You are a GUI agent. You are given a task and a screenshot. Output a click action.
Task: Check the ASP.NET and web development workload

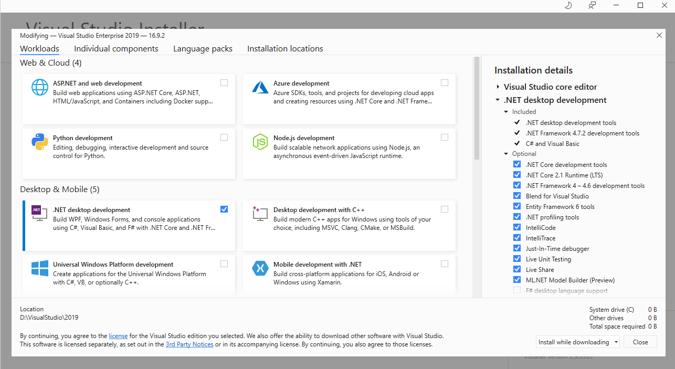(x=224, y=82)
